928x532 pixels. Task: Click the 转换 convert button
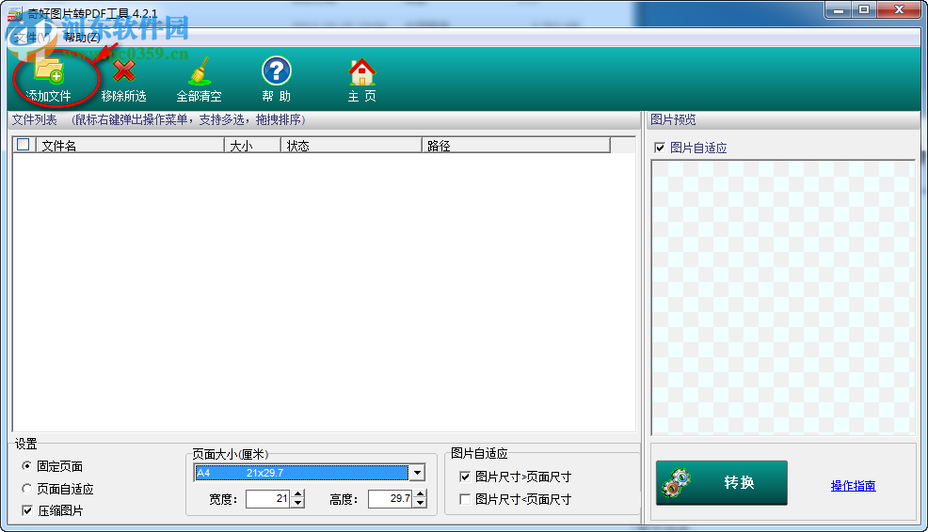pyautogui.click(x=722, y=483)
